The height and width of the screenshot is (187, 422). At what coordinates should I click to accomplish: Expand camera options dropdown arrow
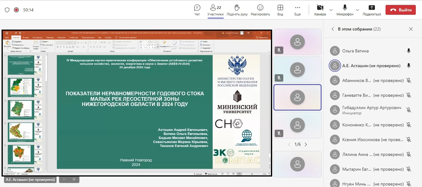point(331,10)
